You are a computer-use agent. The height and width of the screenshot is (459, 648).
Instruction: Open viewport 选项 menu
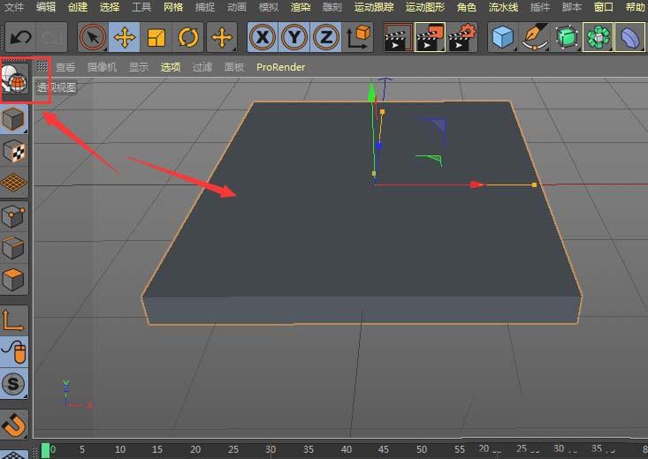[171, 67]
